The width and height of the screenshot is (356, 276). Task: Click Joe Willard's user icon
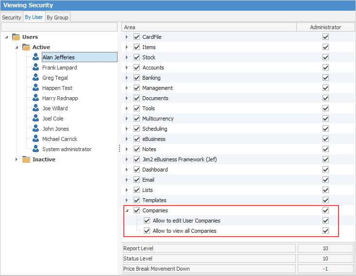(x=35, y=108)
